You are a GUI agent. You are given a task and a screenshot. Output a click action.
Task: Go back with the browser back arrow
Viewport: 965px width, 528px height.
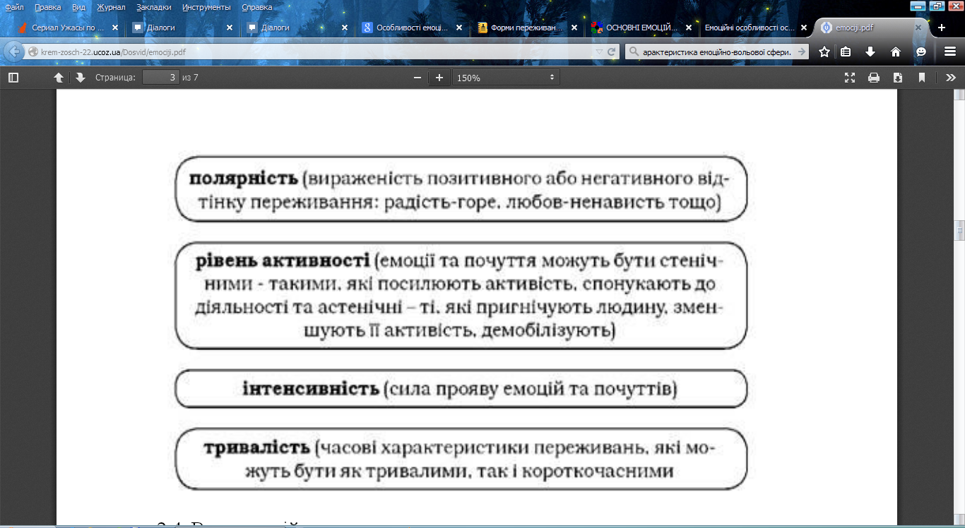[13, 52]
